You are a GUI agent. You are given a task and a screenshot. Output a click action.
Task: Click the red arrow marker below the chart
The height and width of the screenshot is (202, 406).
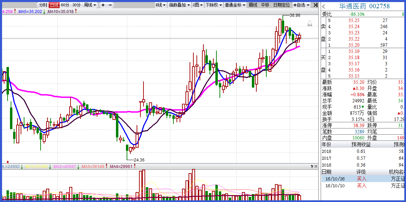click(8, 162)
